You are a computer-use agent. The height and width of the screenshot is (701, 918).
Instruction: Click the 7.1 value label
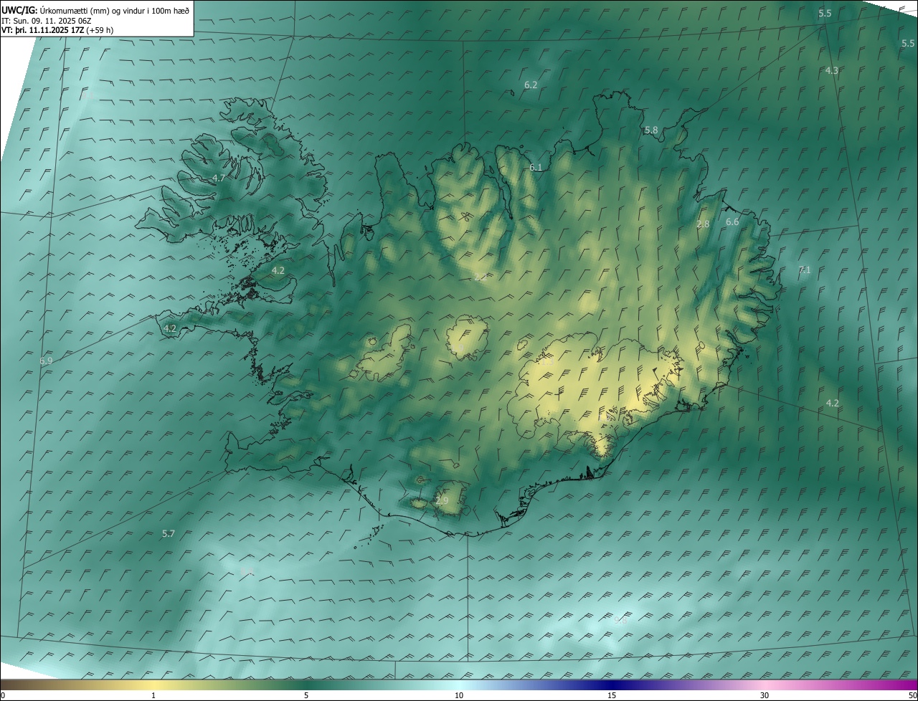[804, 270]
